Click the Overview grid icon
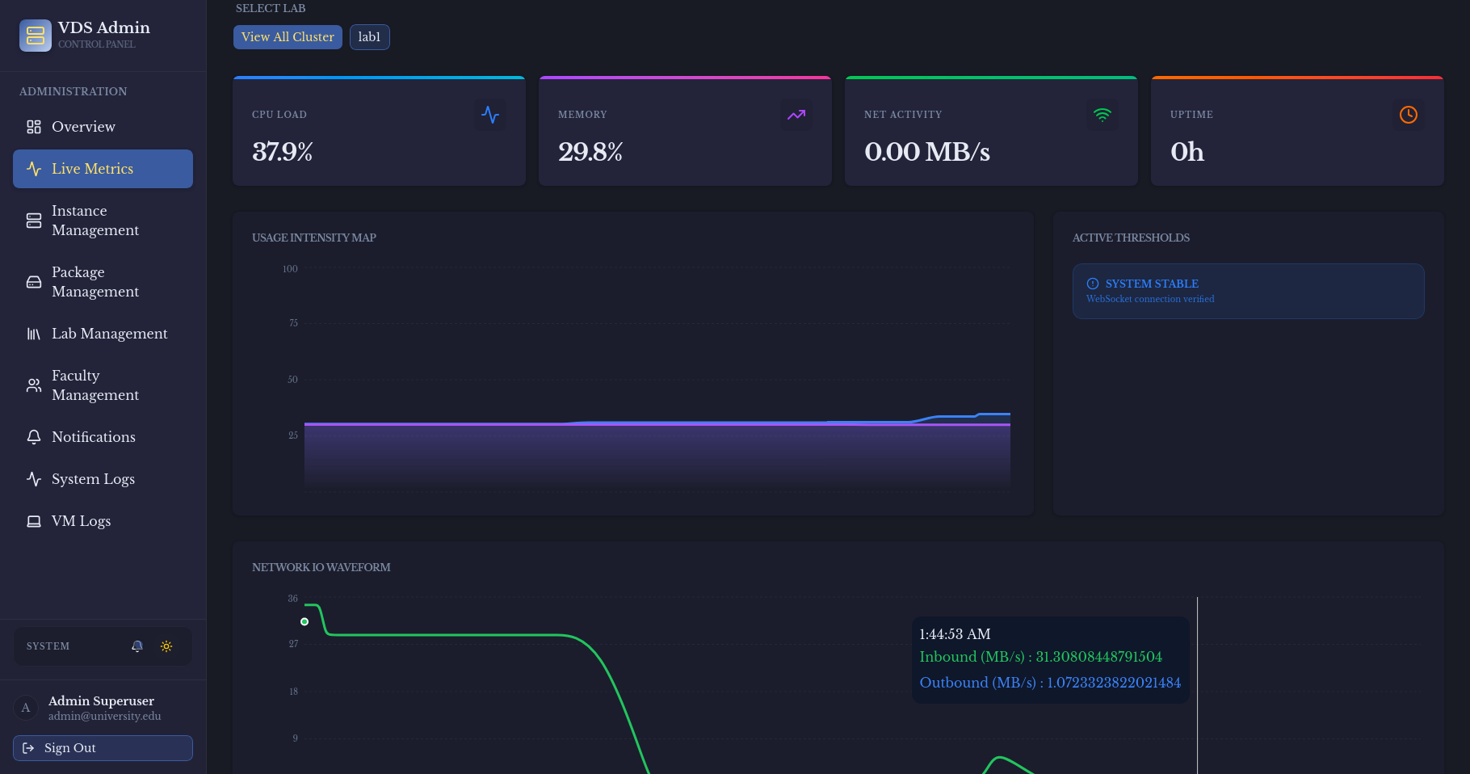The image size is (1470, 774). click(x=34, y=127)
